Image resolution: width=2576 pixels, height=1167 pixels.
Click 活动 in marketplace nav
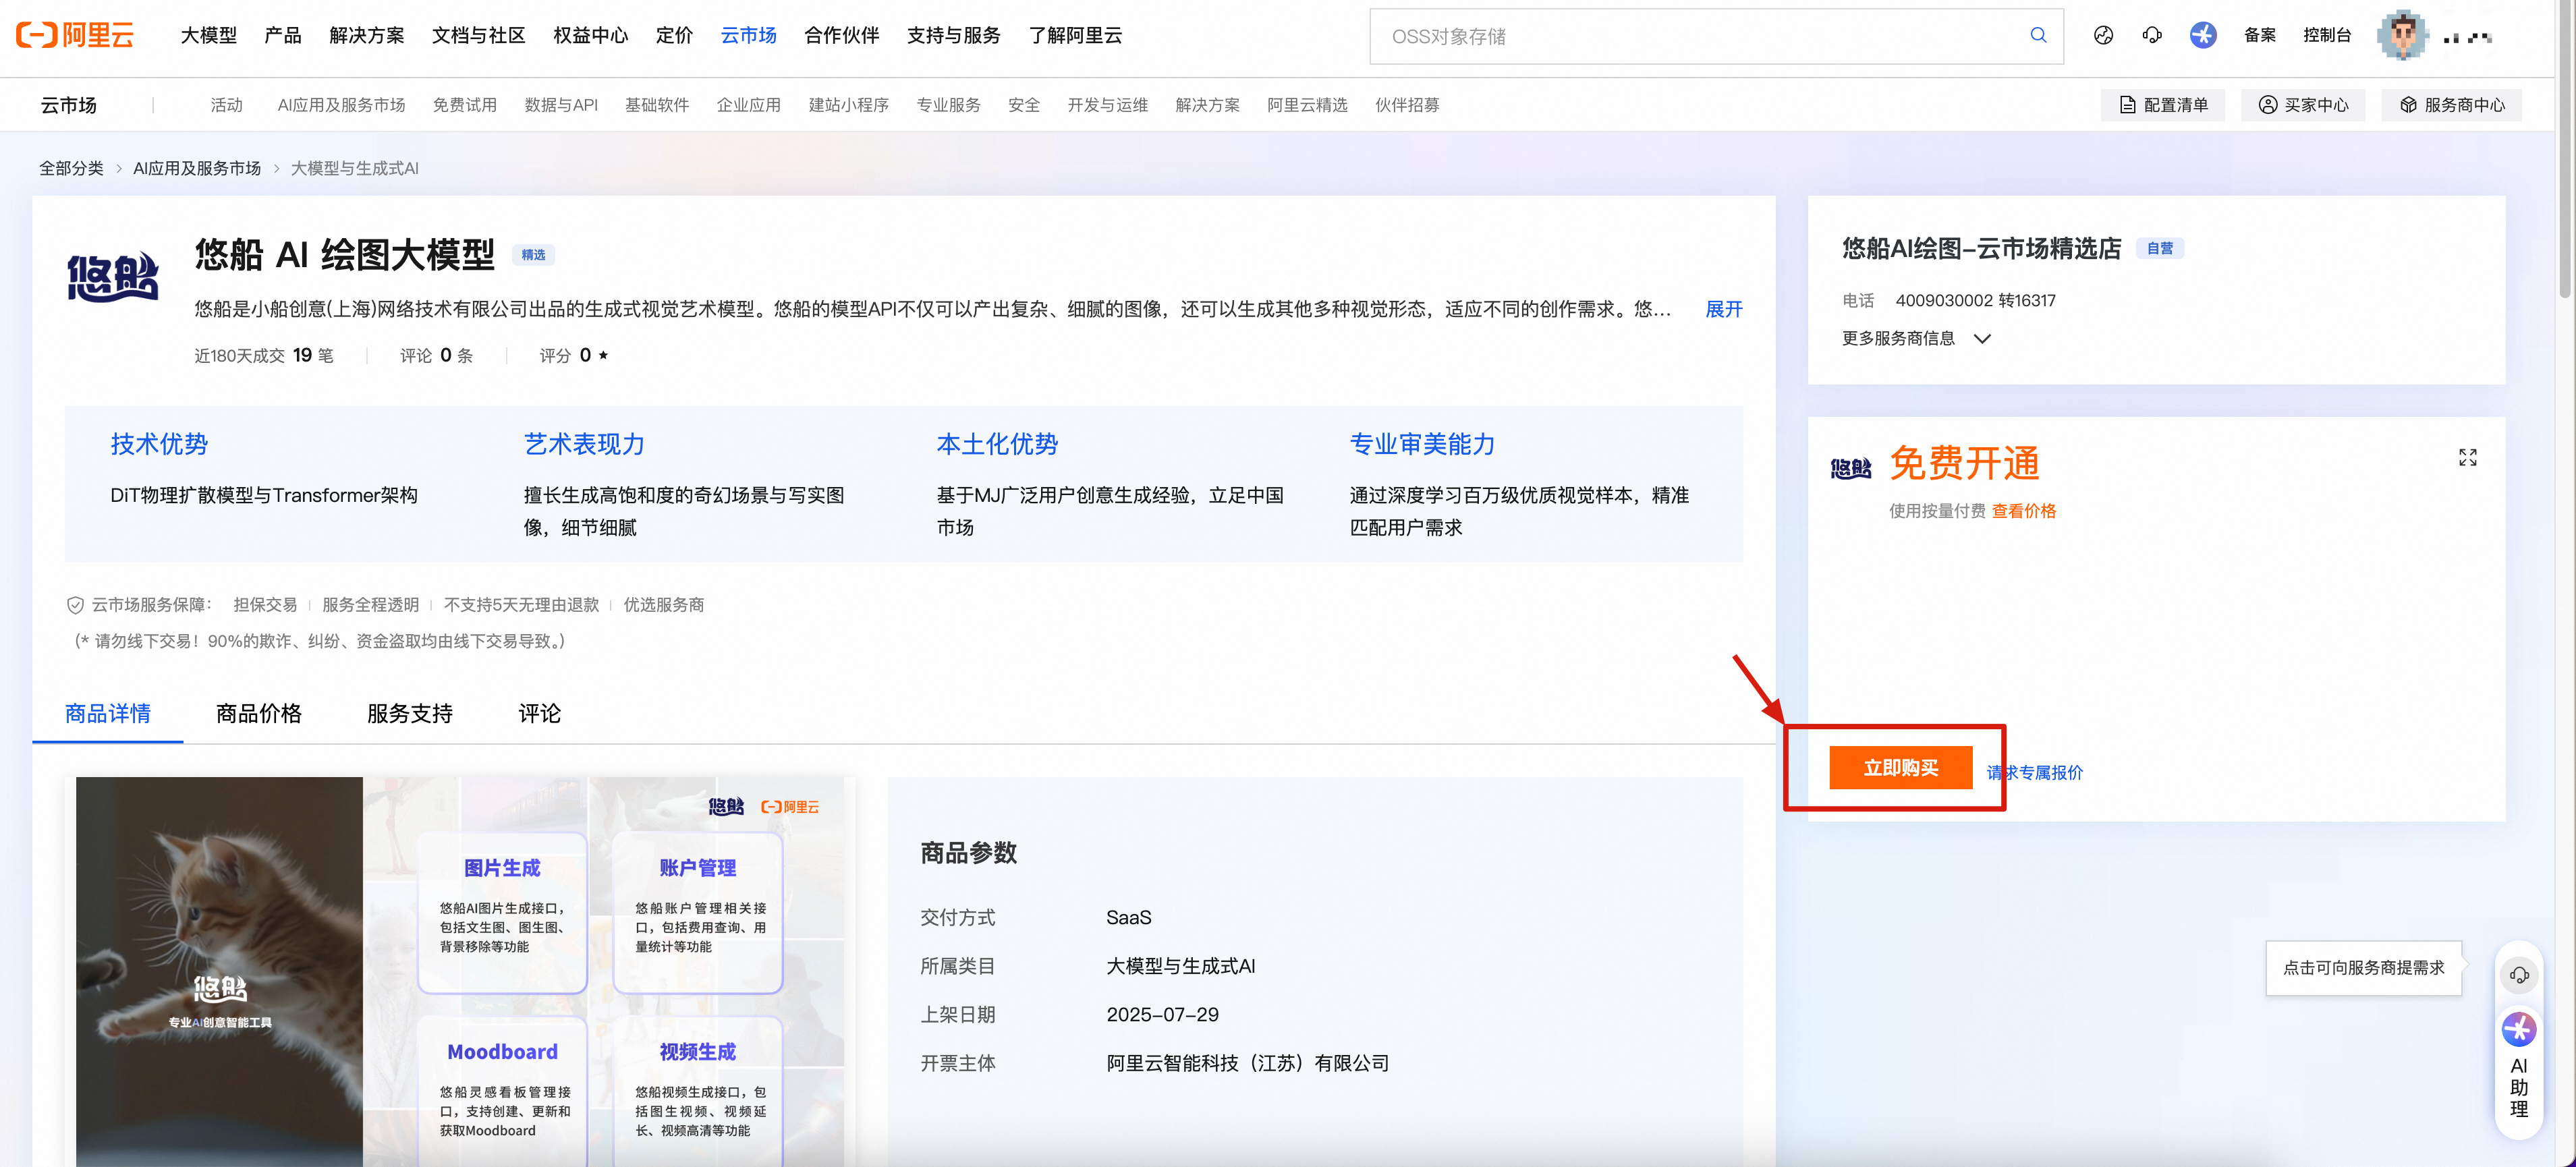point(226,105)
